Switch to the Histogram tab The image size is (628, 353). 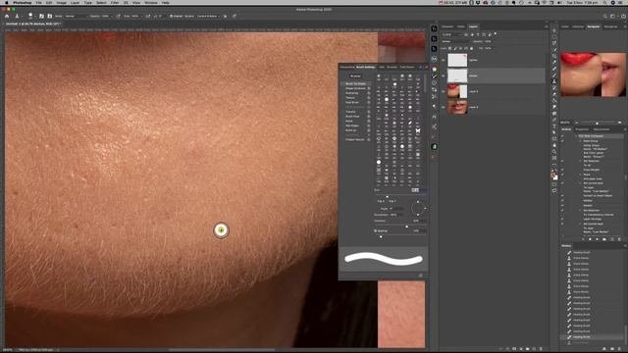pos(610,26)
